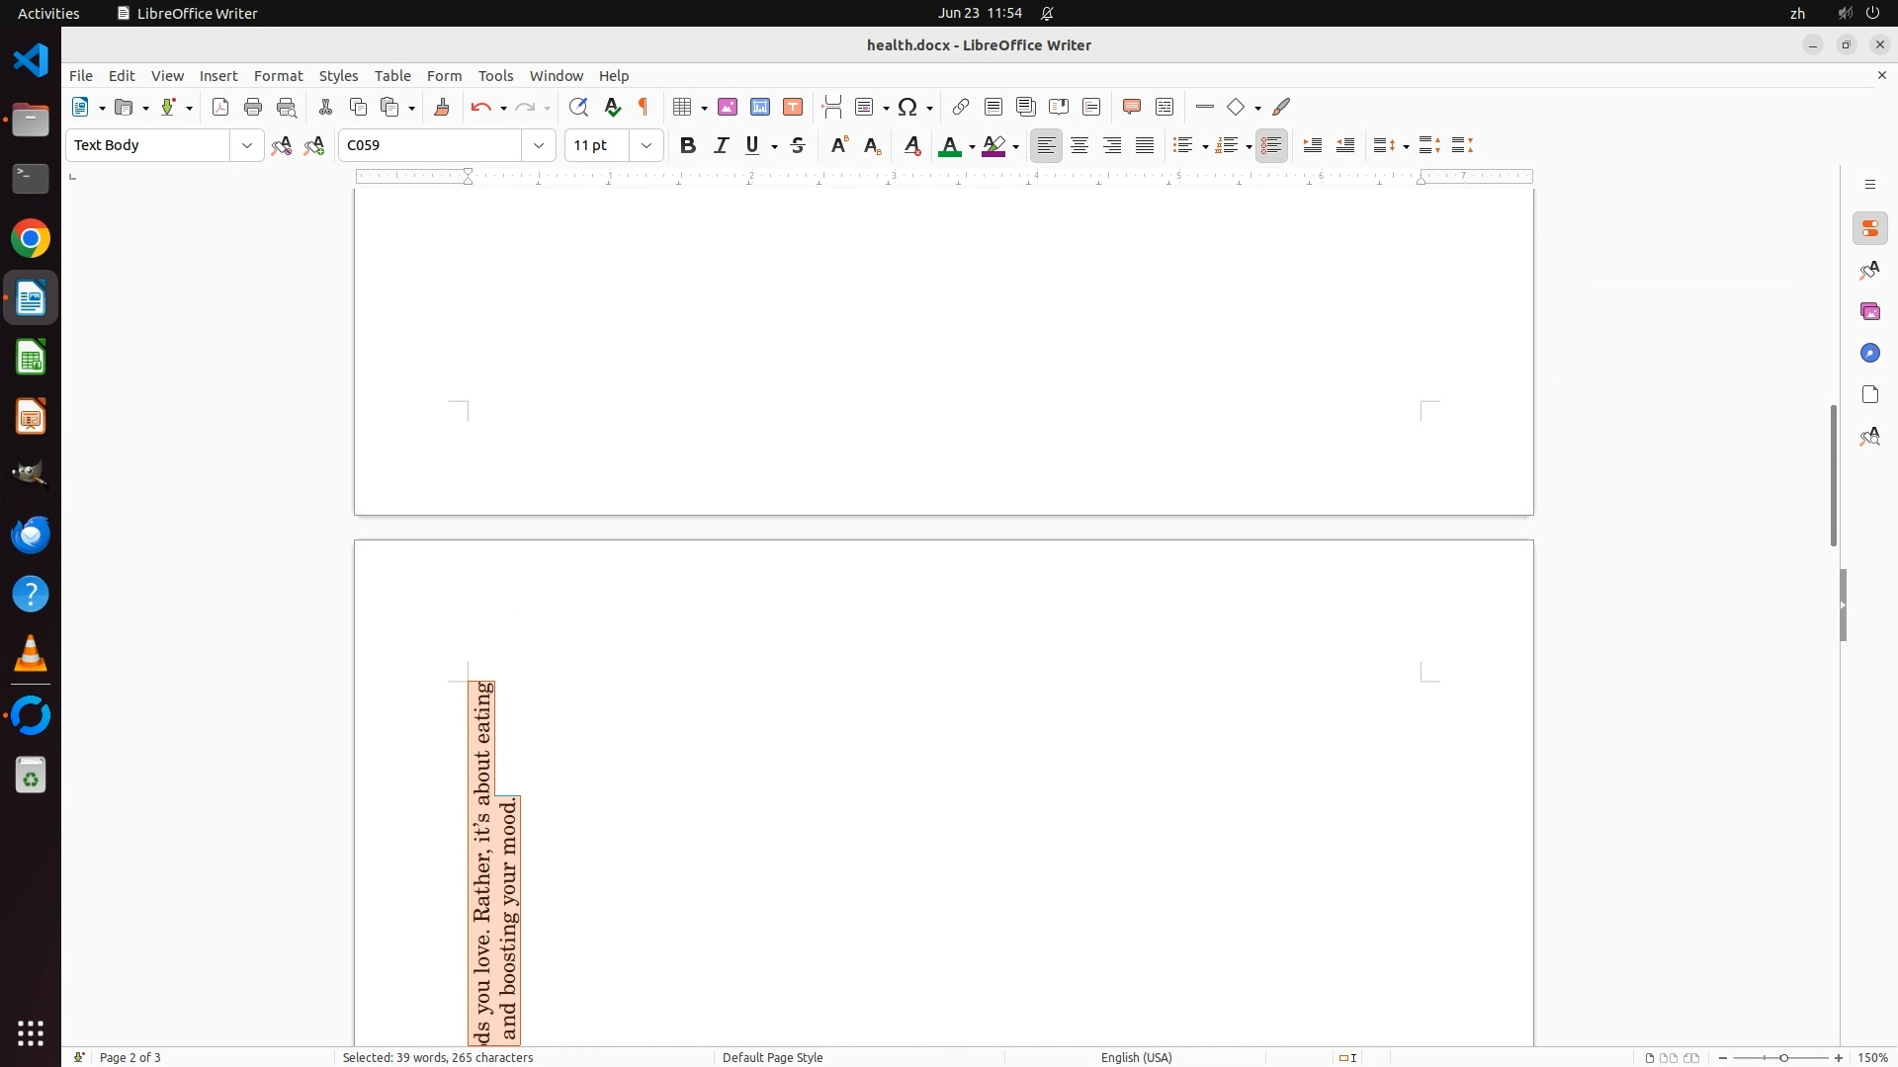Click the zoom slider in status bar
Image resolution: width=1898 pixels, height=1067 pixels.
tap(1782, 1057)
